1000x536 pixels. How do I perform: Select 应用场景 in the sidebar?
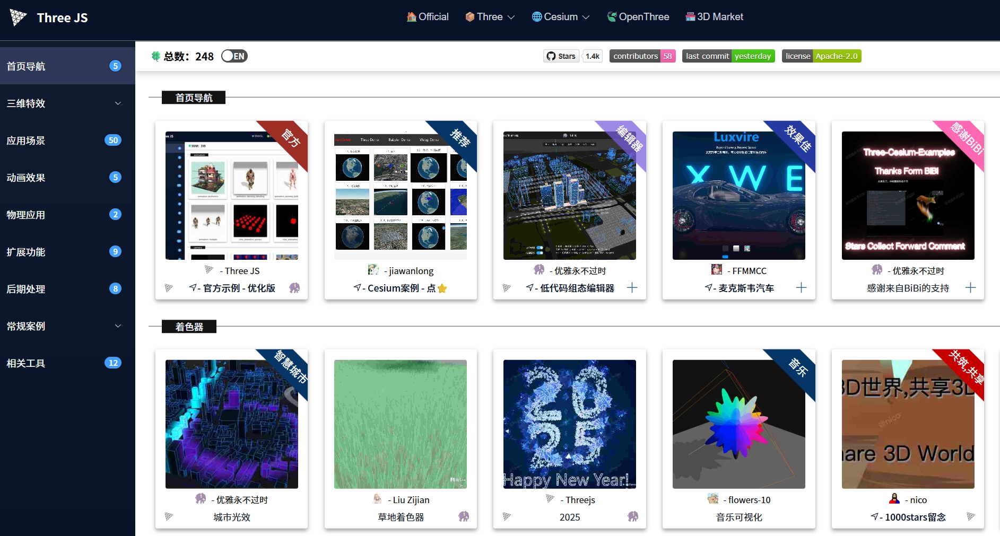click(x=67, y=140)
